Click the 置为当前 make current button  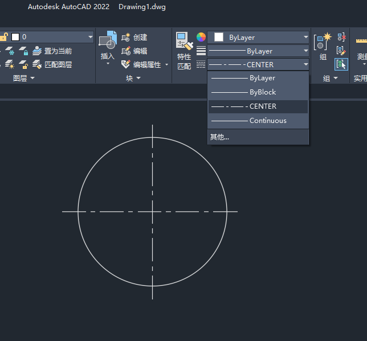[52, 51]
